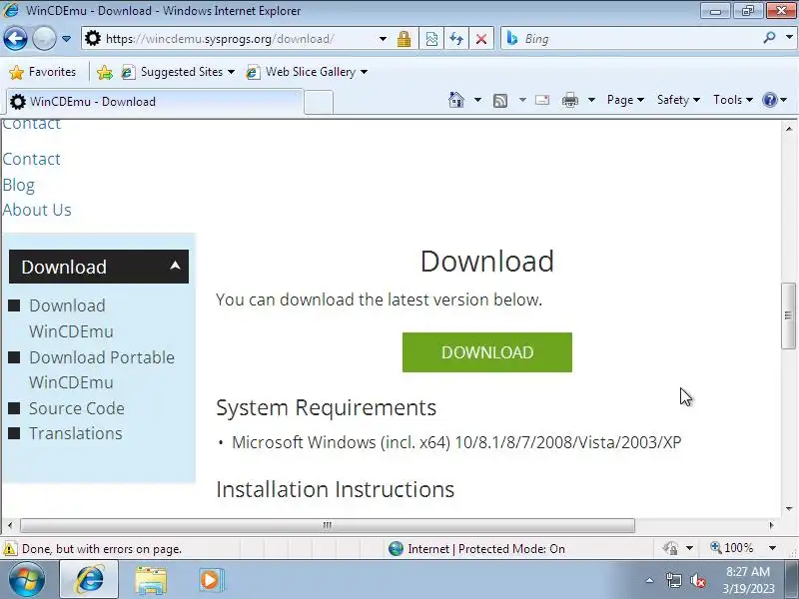799x599 pixels.
Task: Expand the address bar history dropdown
Action: pos(383,39)
